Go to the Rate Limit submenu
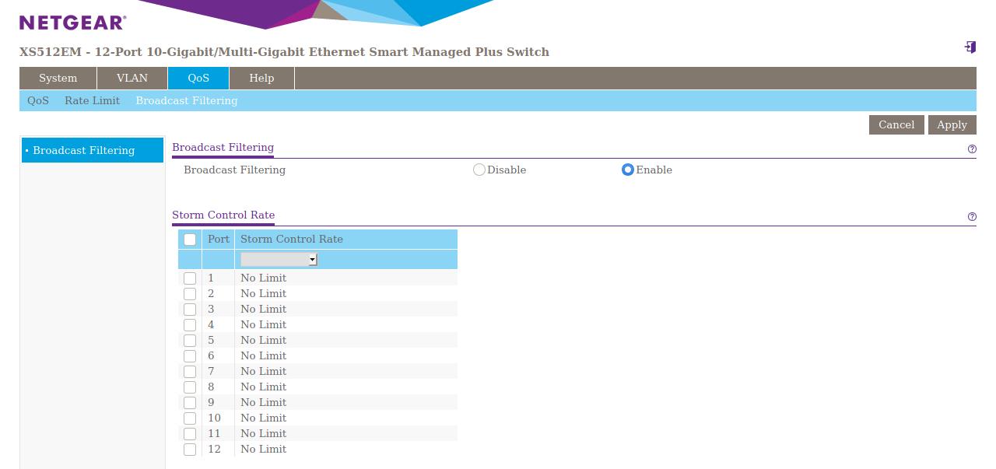996x469 pixels. (x=92, y=100)
